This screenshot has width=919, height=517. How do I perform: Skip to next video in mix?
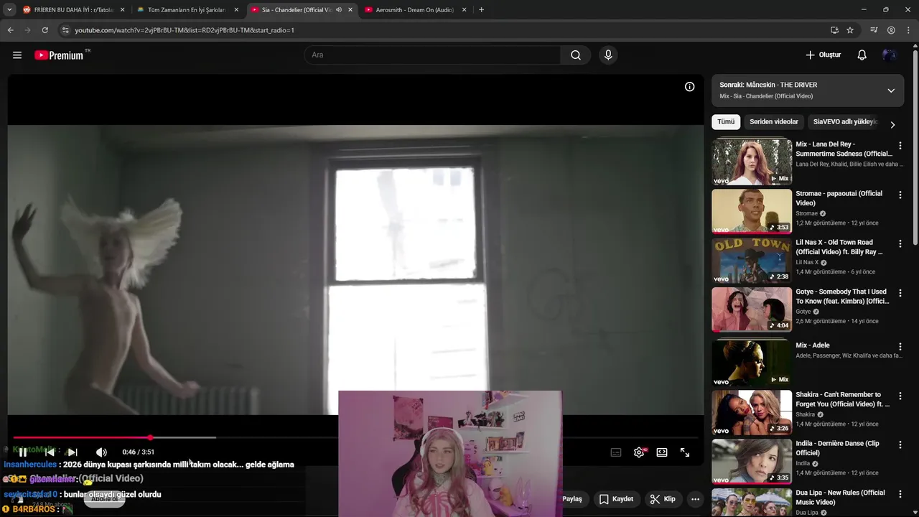[x=73, y=452]
